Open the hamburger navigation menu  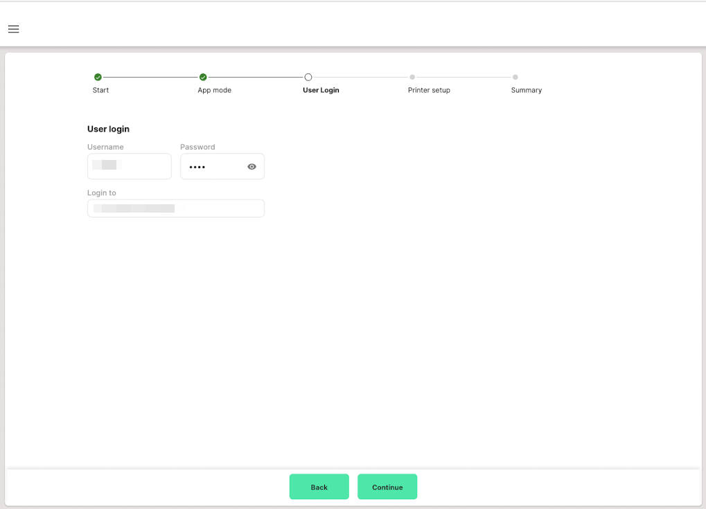pos(13,29)
